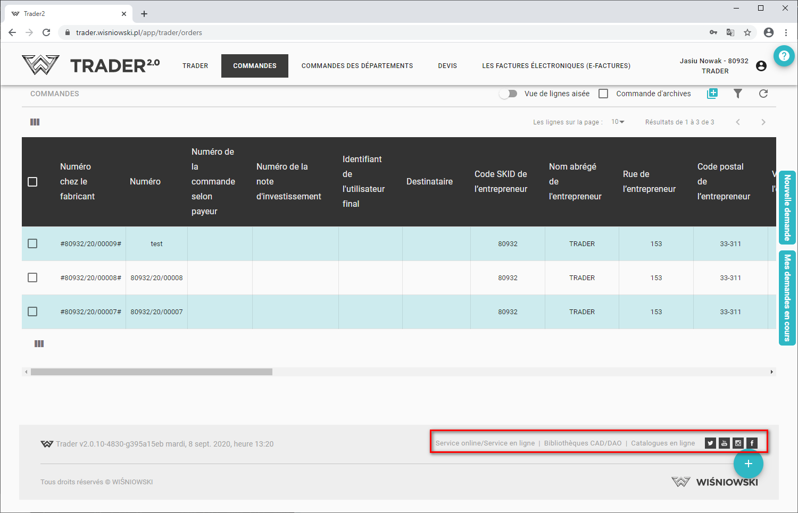
Task: Check the 'Commande d'archives' checkbox
Action: pyautogui.click(x=603, y=94)
